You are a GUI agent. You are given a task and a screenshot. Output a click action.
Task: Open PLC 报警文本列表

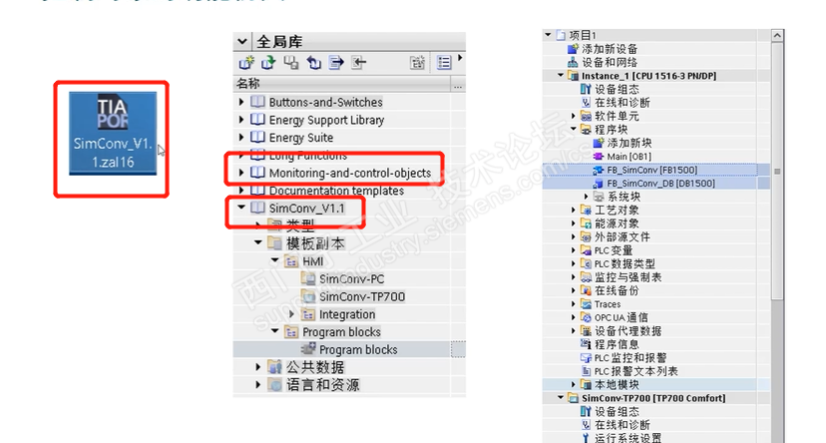tap(635, 371)
